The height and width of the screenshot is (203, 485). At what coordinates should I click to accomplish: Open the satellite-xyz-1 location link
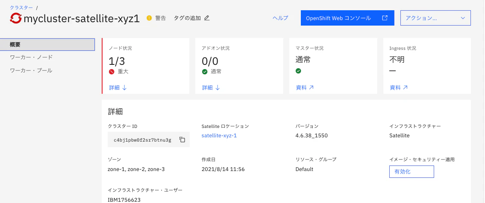click(x=219, y=136)
